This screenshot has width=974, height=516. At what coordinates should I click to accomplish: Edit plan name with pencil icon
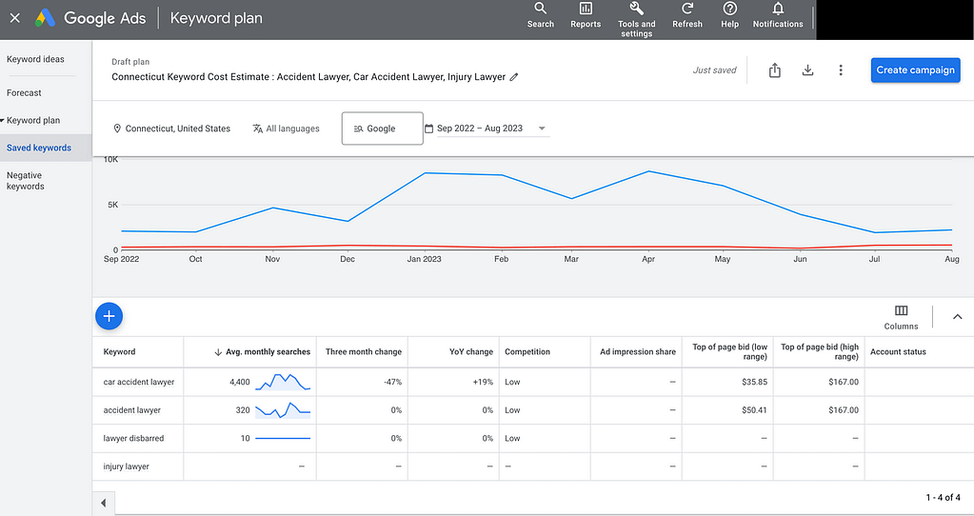click(x=514, y=77)
